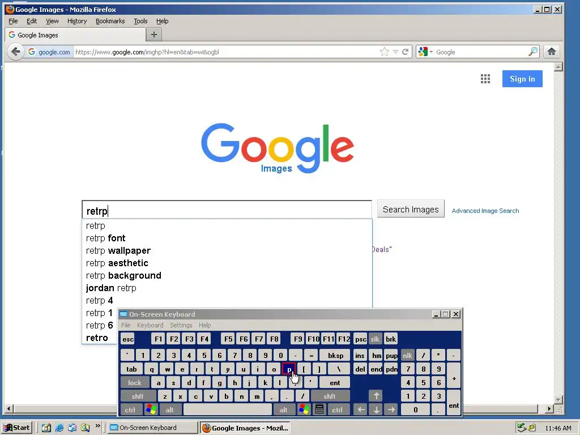Open the Firefox Edit menu
580x435 pixels.
pyautogui.click(x=32, y=21)
